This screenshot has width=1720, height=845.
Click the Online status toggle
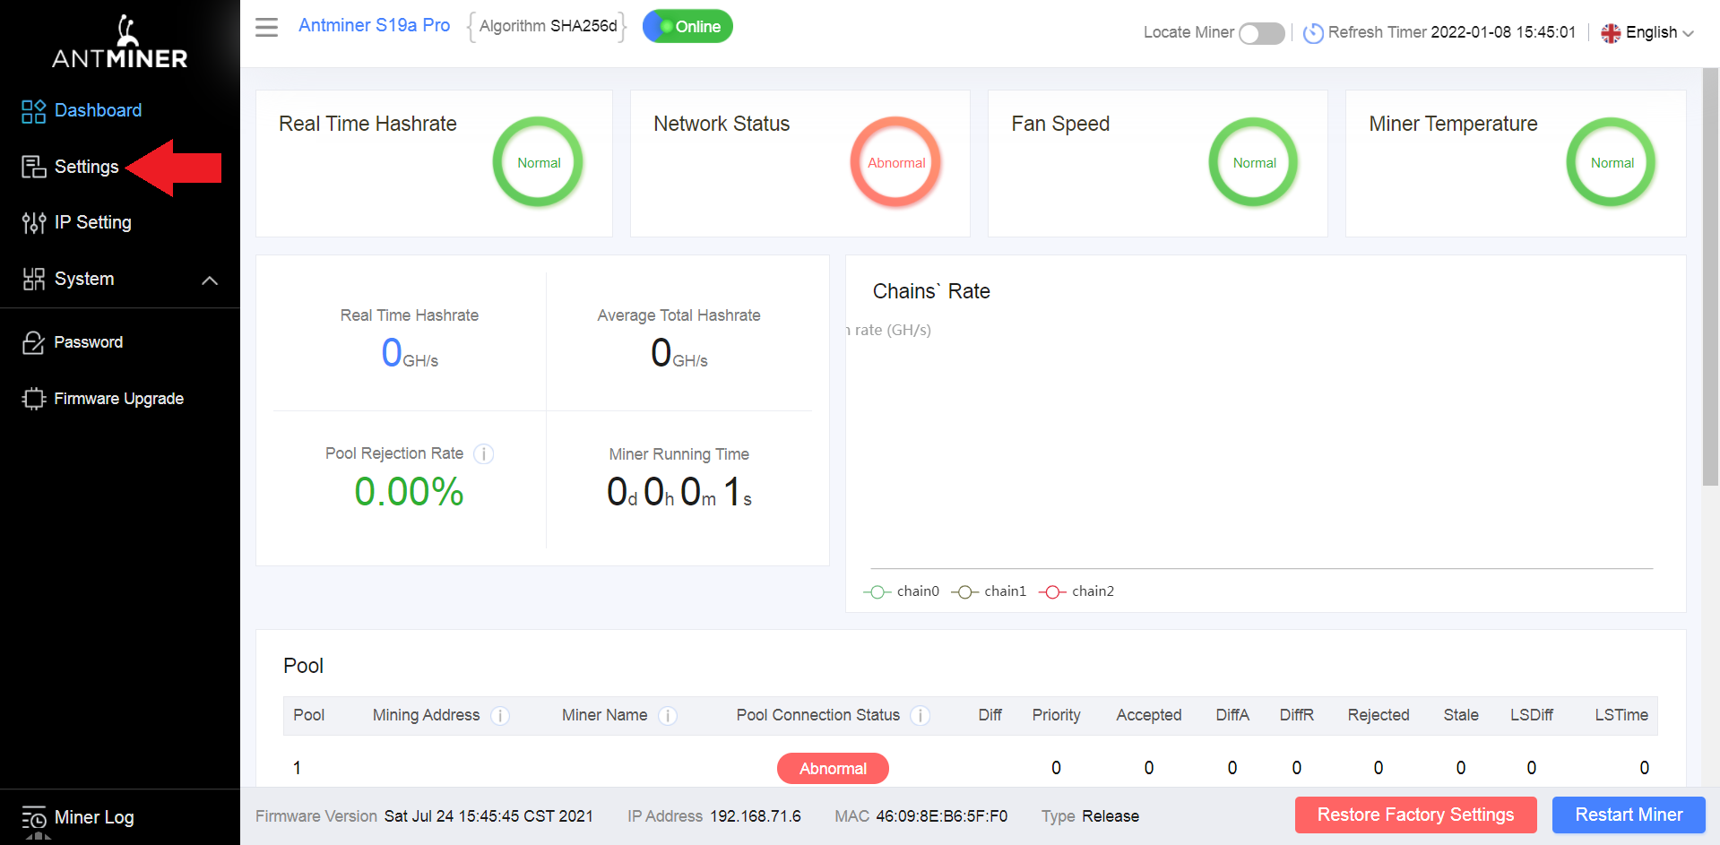(x=687, y=26)
